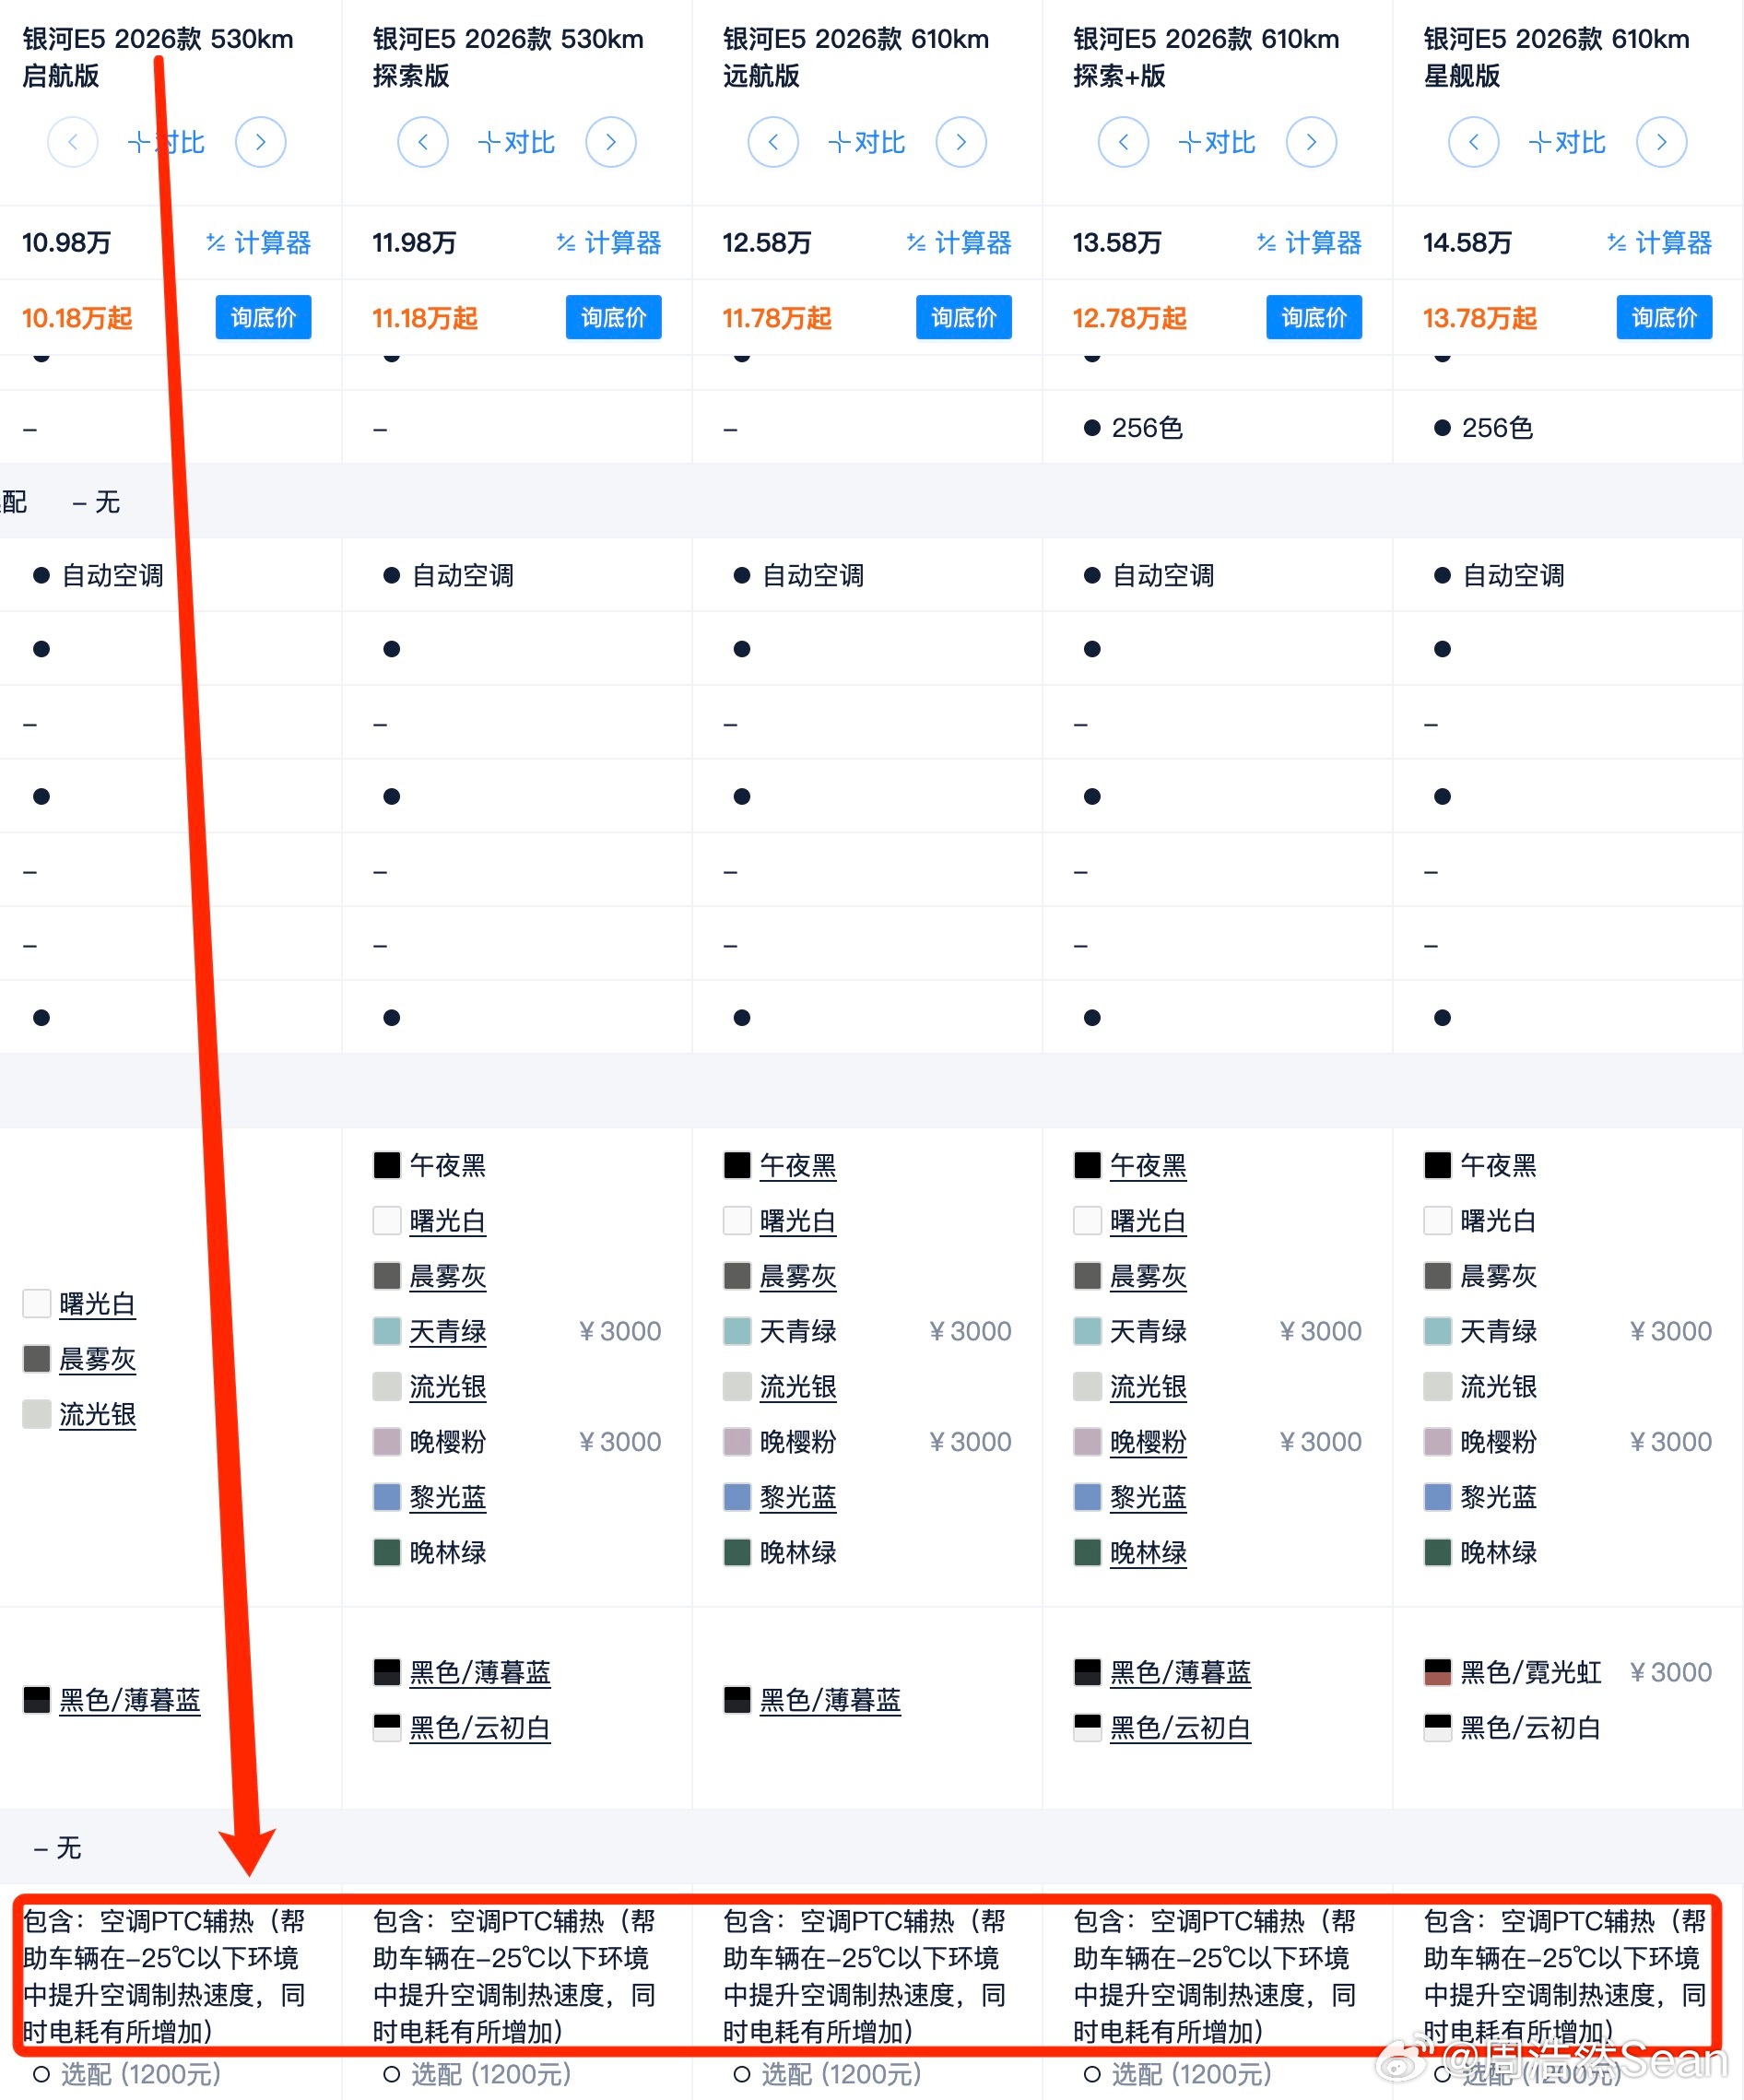
Task: Add 530km 探索版 to comparison (+对比)
Action: pos(516,142)
